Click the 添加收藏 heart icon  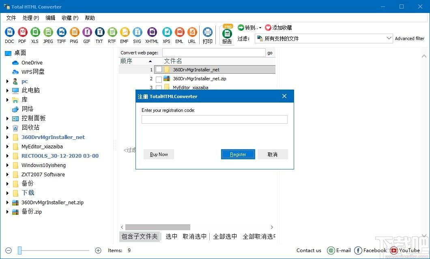pos(268,28)
